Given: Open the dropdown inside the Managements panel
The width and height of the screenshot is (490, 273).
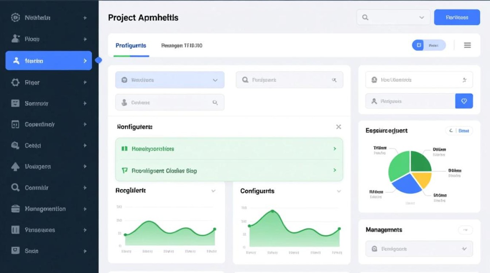Looking at the screenshot, I should (x=419, y=249).
